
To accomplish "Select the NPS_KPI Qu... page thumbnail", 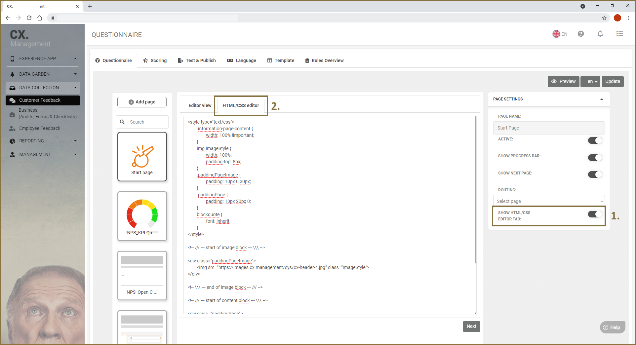I will [x=142, y=216].
